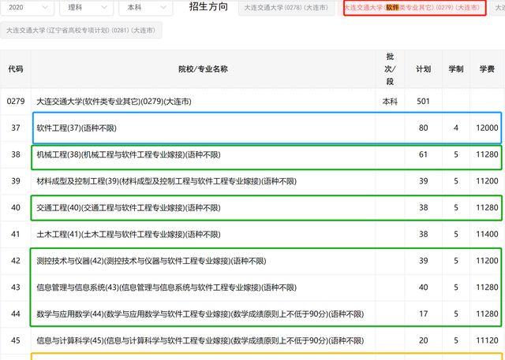This screenshot has width=505, height=360.
Task: Click code 0279 in the first table row
Action: (16, 102)
